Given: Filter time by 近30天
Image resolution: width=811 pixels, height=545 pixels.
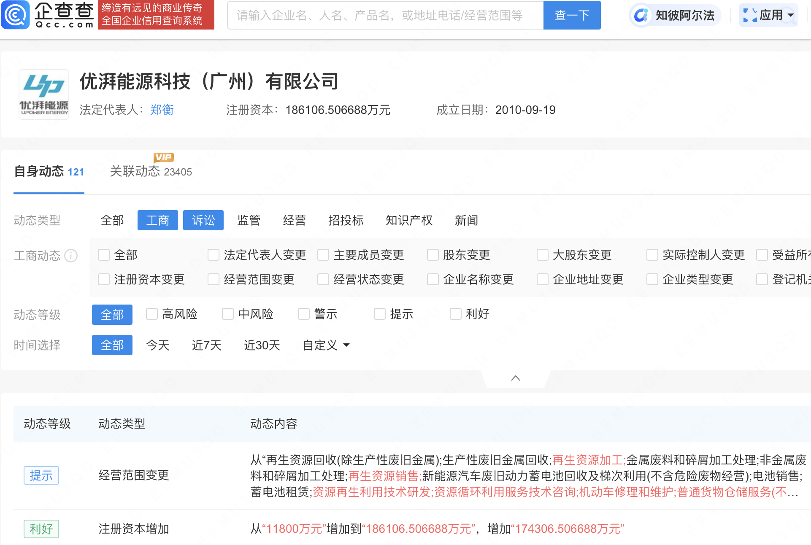Looking at the screenshot, I should pyautogui.click(x=262, y=345).
